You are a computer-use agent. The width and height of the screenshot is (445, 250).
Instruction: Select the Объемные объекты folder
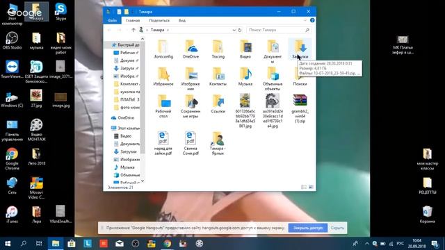point(273,78)
